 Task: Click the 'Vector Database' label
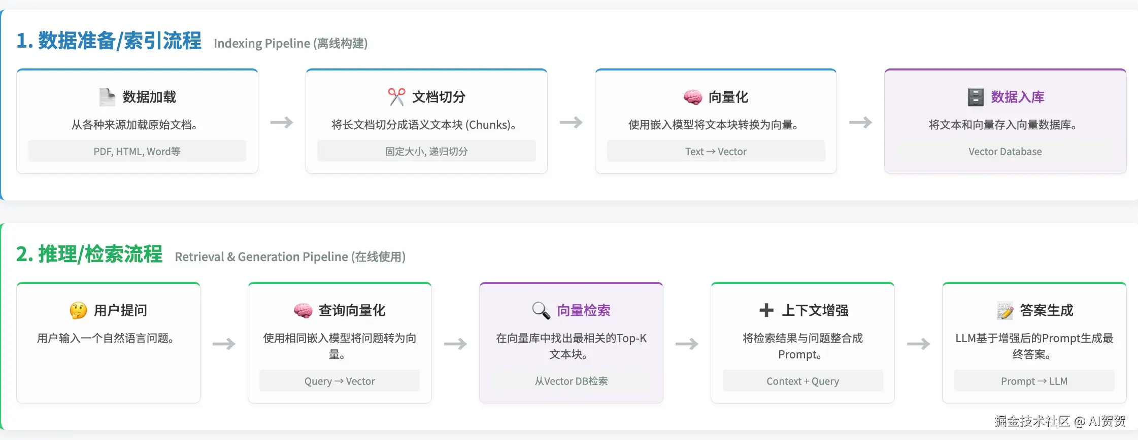[x=1005, y=151]
